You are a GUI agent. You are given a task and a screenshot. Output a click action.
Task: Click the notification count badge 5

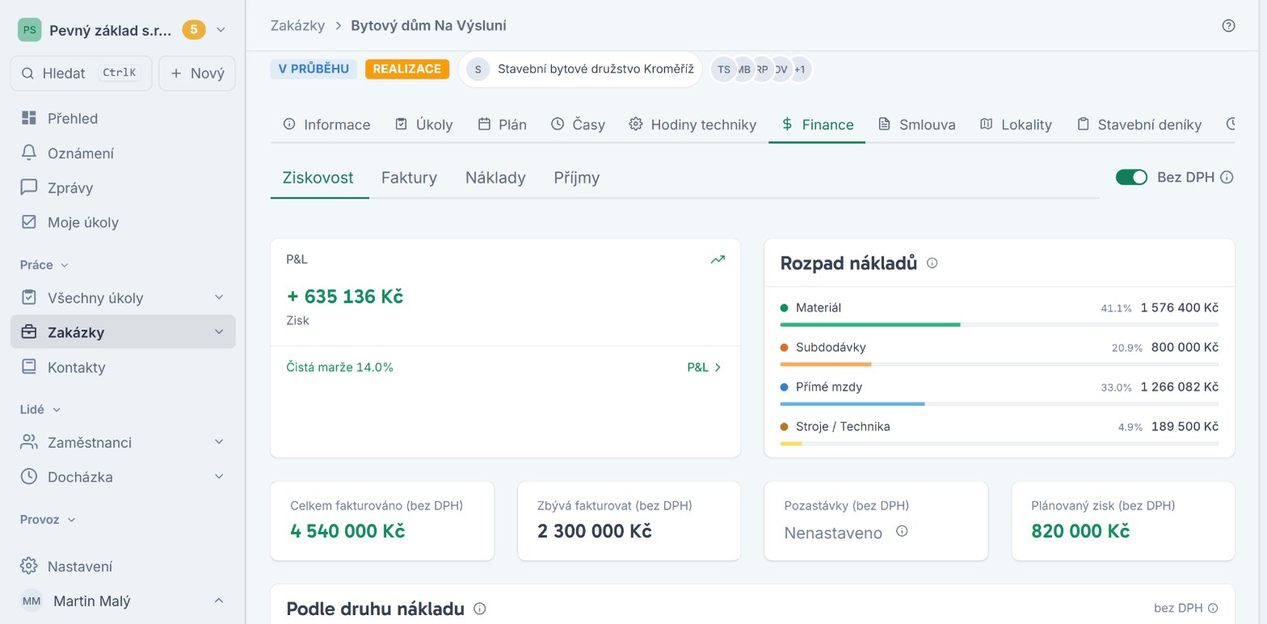[194, 30]
